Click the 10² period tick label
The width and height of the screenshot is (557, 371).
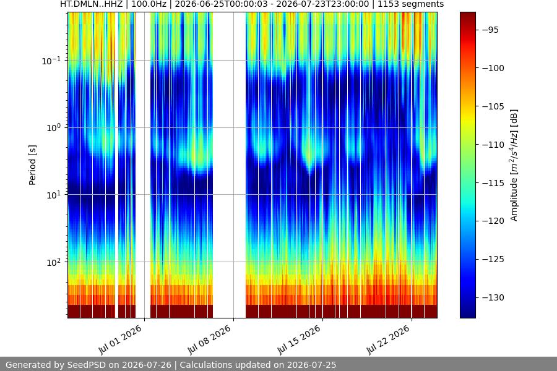(x=53, y=262)
